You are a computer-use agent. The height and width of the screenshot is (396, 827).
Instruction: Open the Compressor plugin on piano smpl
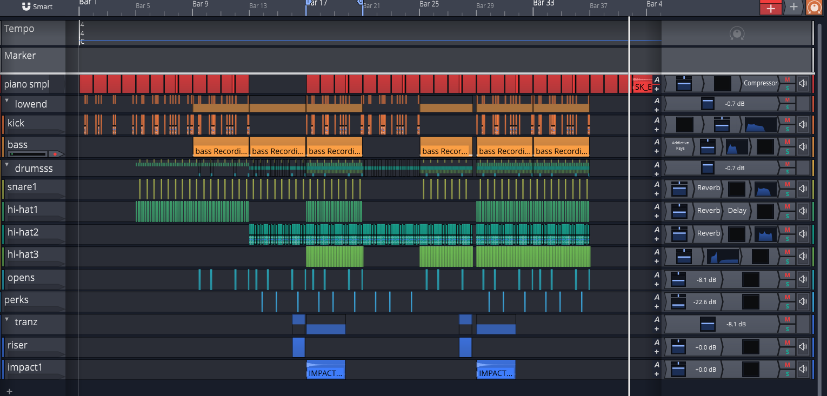click(759, 83)
